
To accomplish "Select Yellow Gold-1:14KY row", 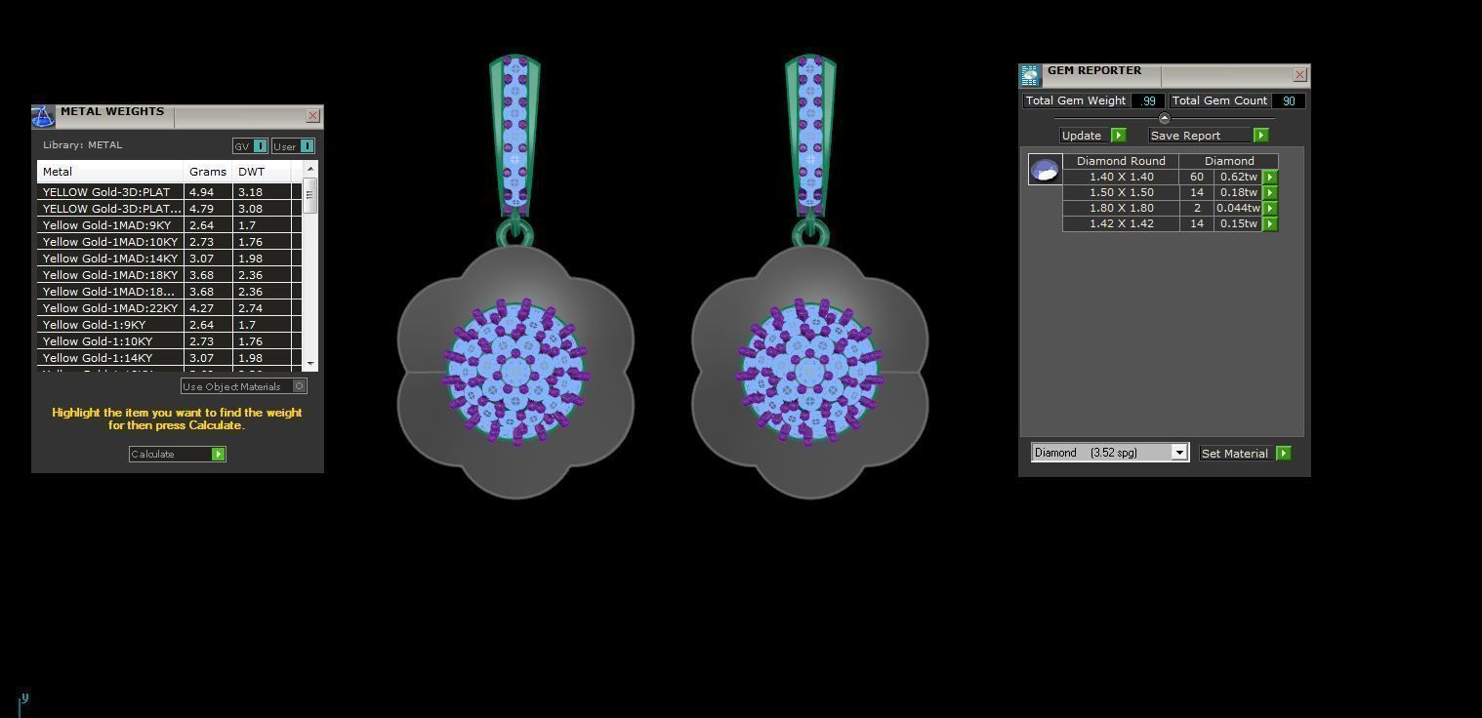I will (x=169, y=358).
